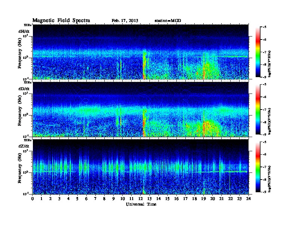Click the date text "Feb. 17, 2013"
This screenshot has width=296, height=228.
coord(125,21)
